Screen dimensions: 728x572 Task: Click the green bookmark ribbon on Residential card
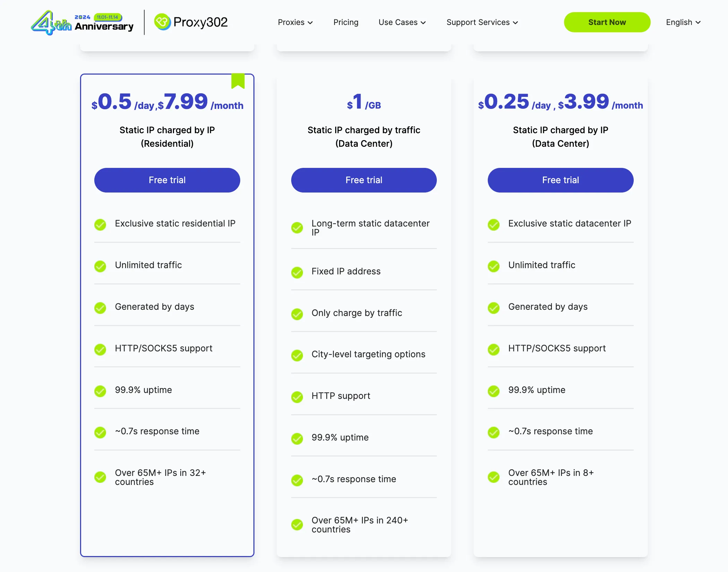[238, 81]
